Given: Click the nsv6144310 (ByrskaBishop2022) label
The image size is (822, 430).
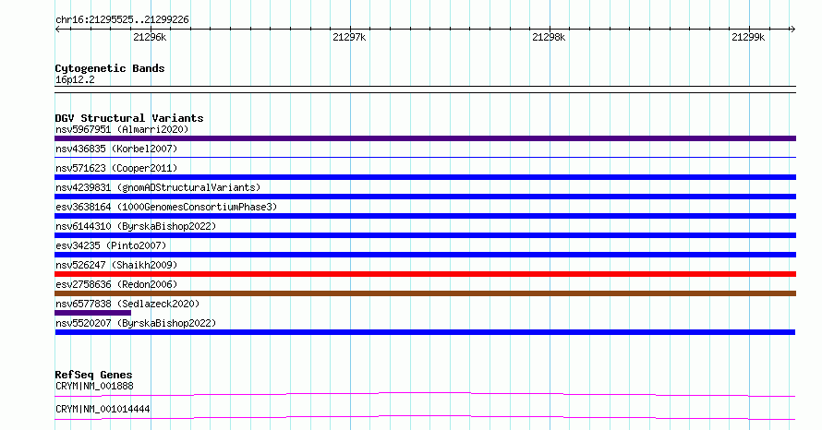Looking at the screenshot, I should tap(136, 226).
